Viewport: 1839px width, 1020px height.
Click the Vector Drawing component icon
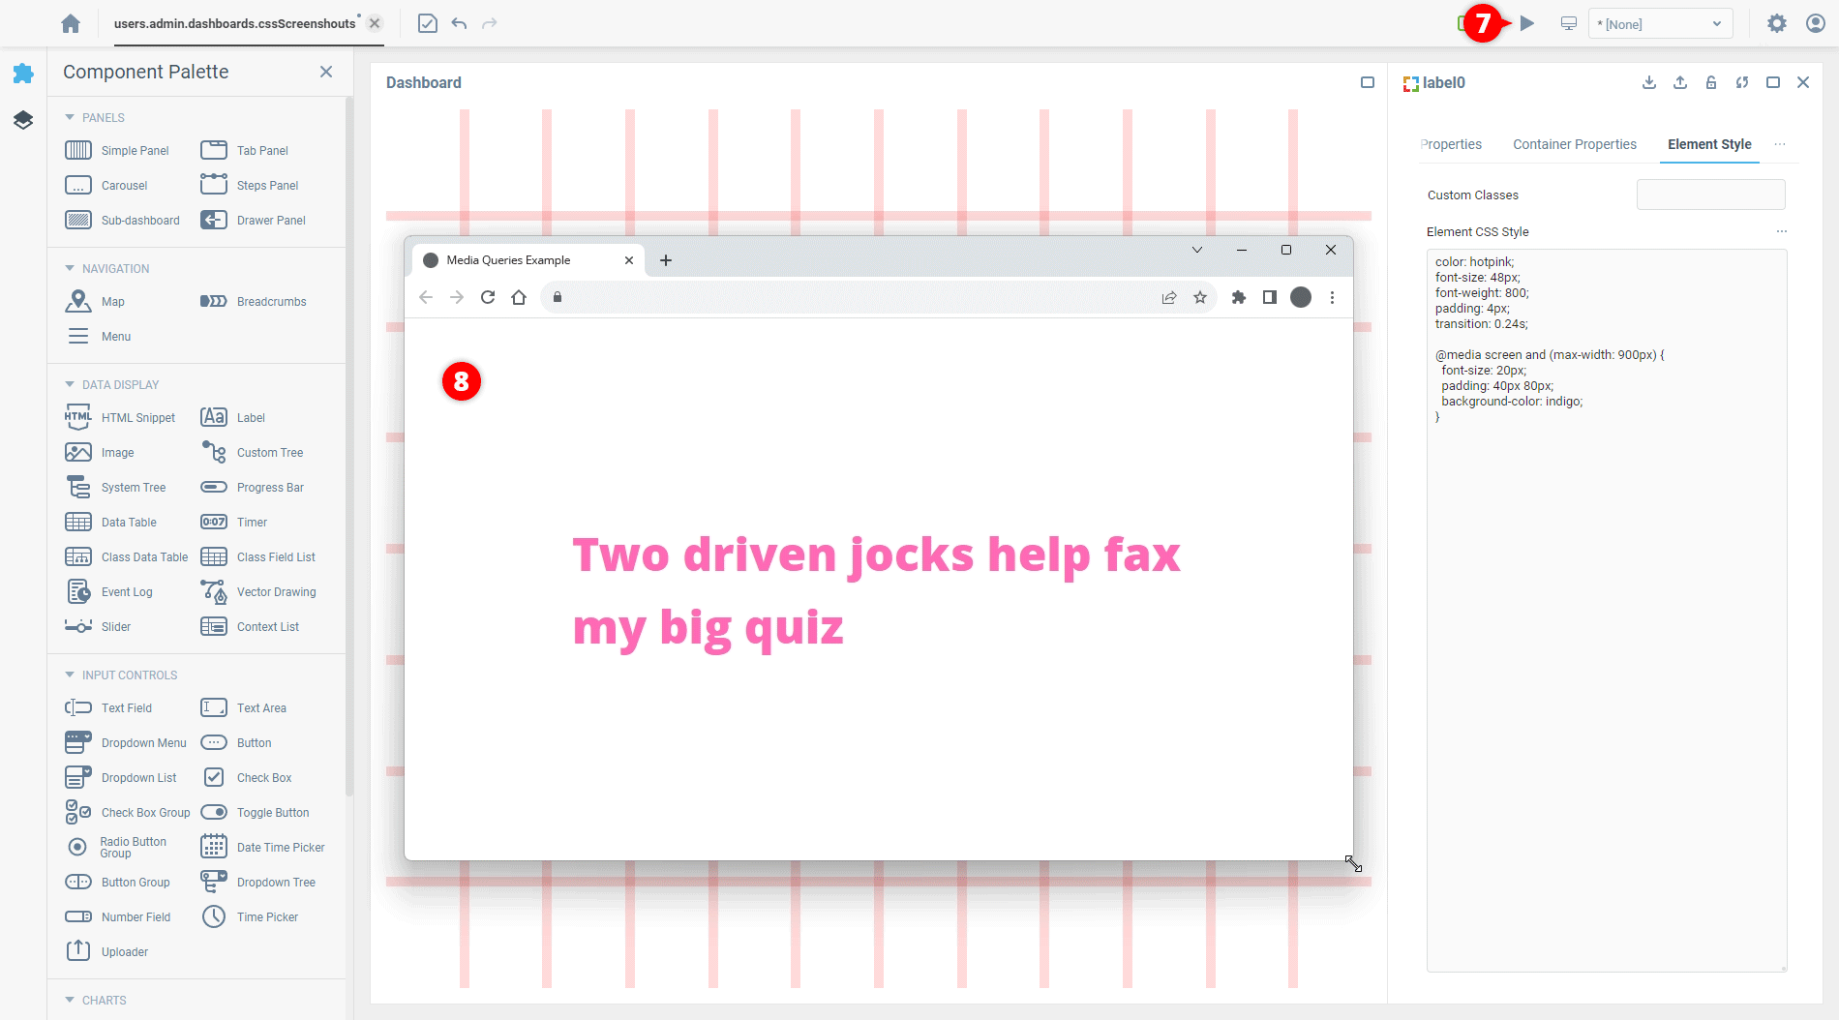[214, 591]
